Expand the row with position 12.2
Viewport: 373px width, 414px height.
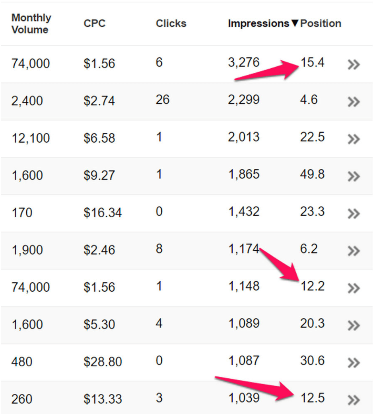click(354, 288)
